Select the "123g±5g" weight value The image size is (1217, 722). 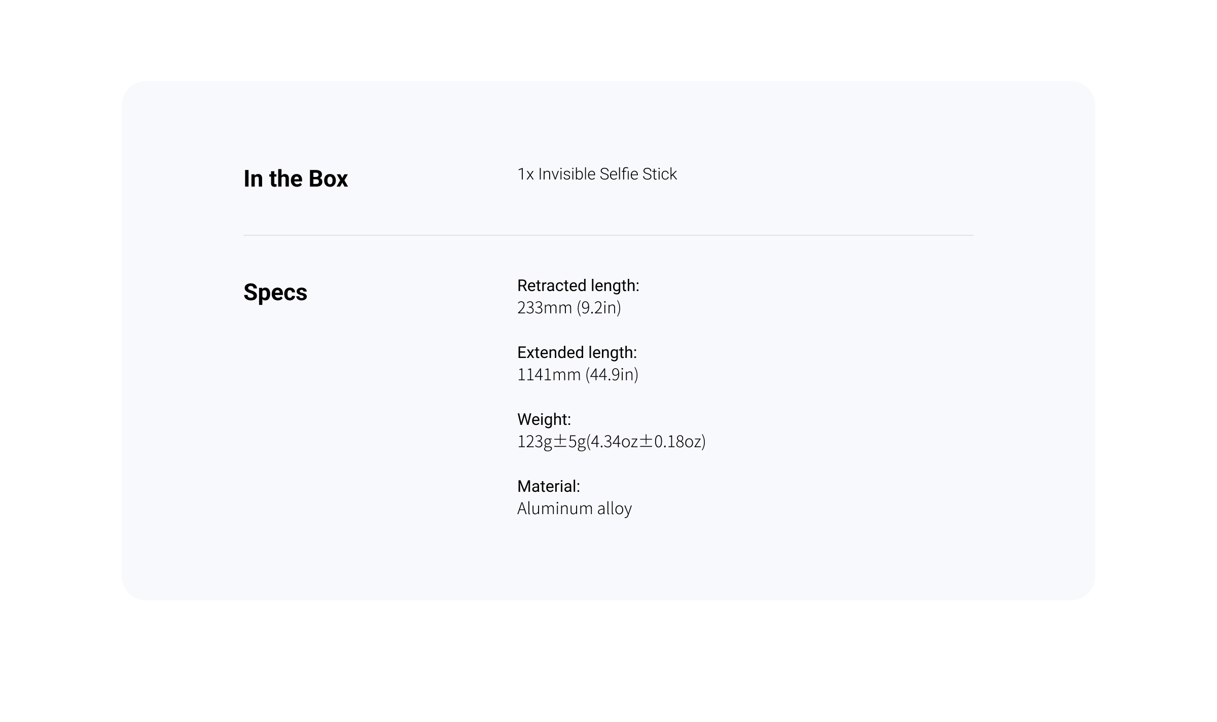[x=551, y=442]
